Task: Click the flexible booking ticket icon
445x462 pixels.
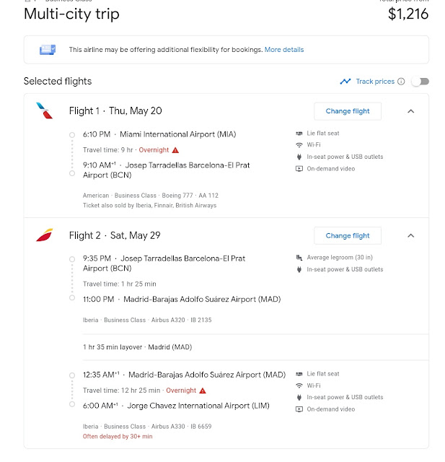Action: (48, 50)
